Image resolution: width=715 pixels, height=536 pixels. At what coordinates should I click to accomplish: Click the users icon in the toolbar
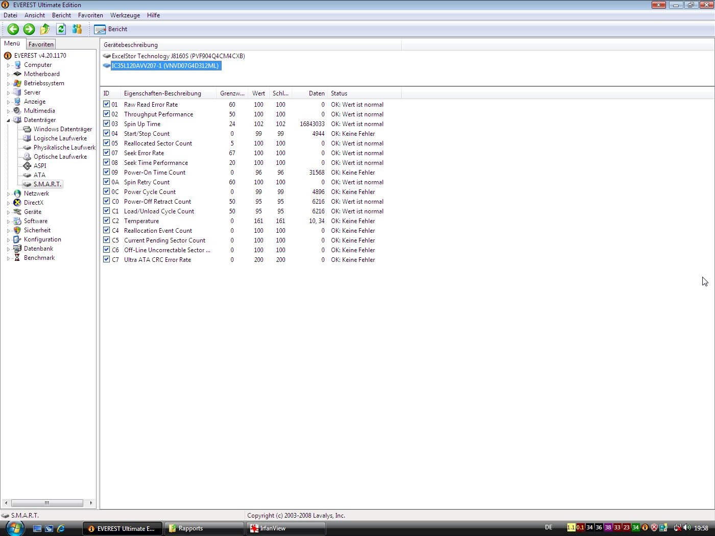pos(77,29)
